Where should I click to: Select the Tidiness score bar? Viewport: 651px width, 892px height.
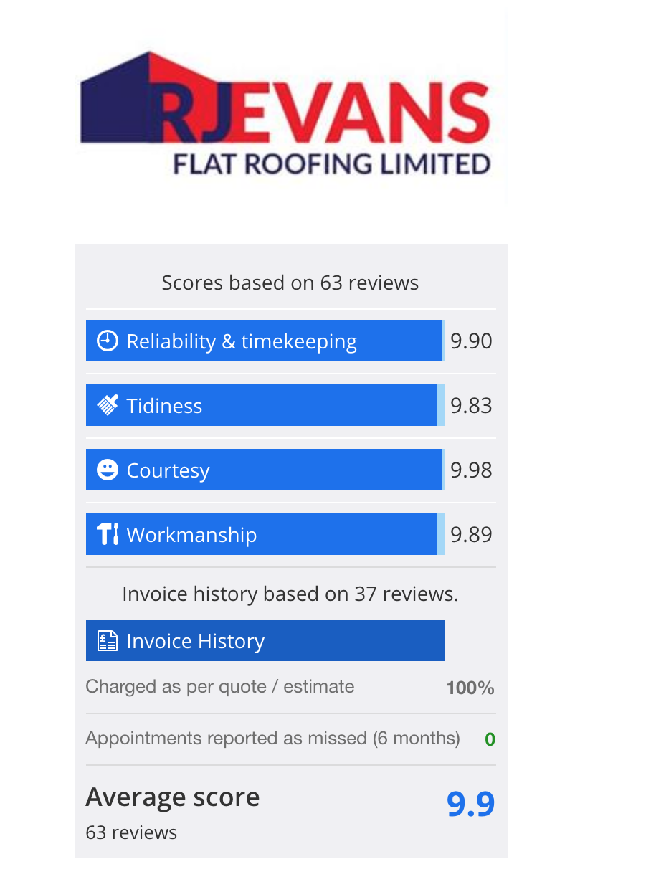265,405
